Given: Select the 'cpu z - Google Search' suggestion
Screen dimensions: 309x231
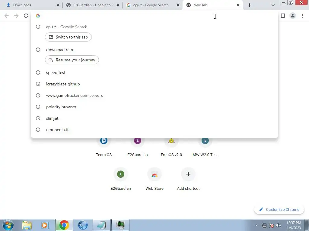Looking at the screenshot, I should (154, 27).
